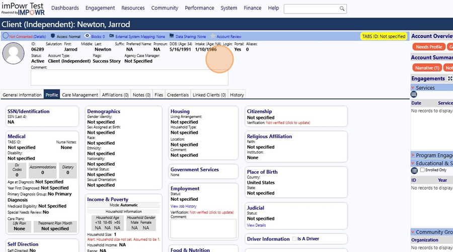The height and width of the screenshot is (252, 453).
Task: Click the Accommodations count box
Action: pos(42,170)
